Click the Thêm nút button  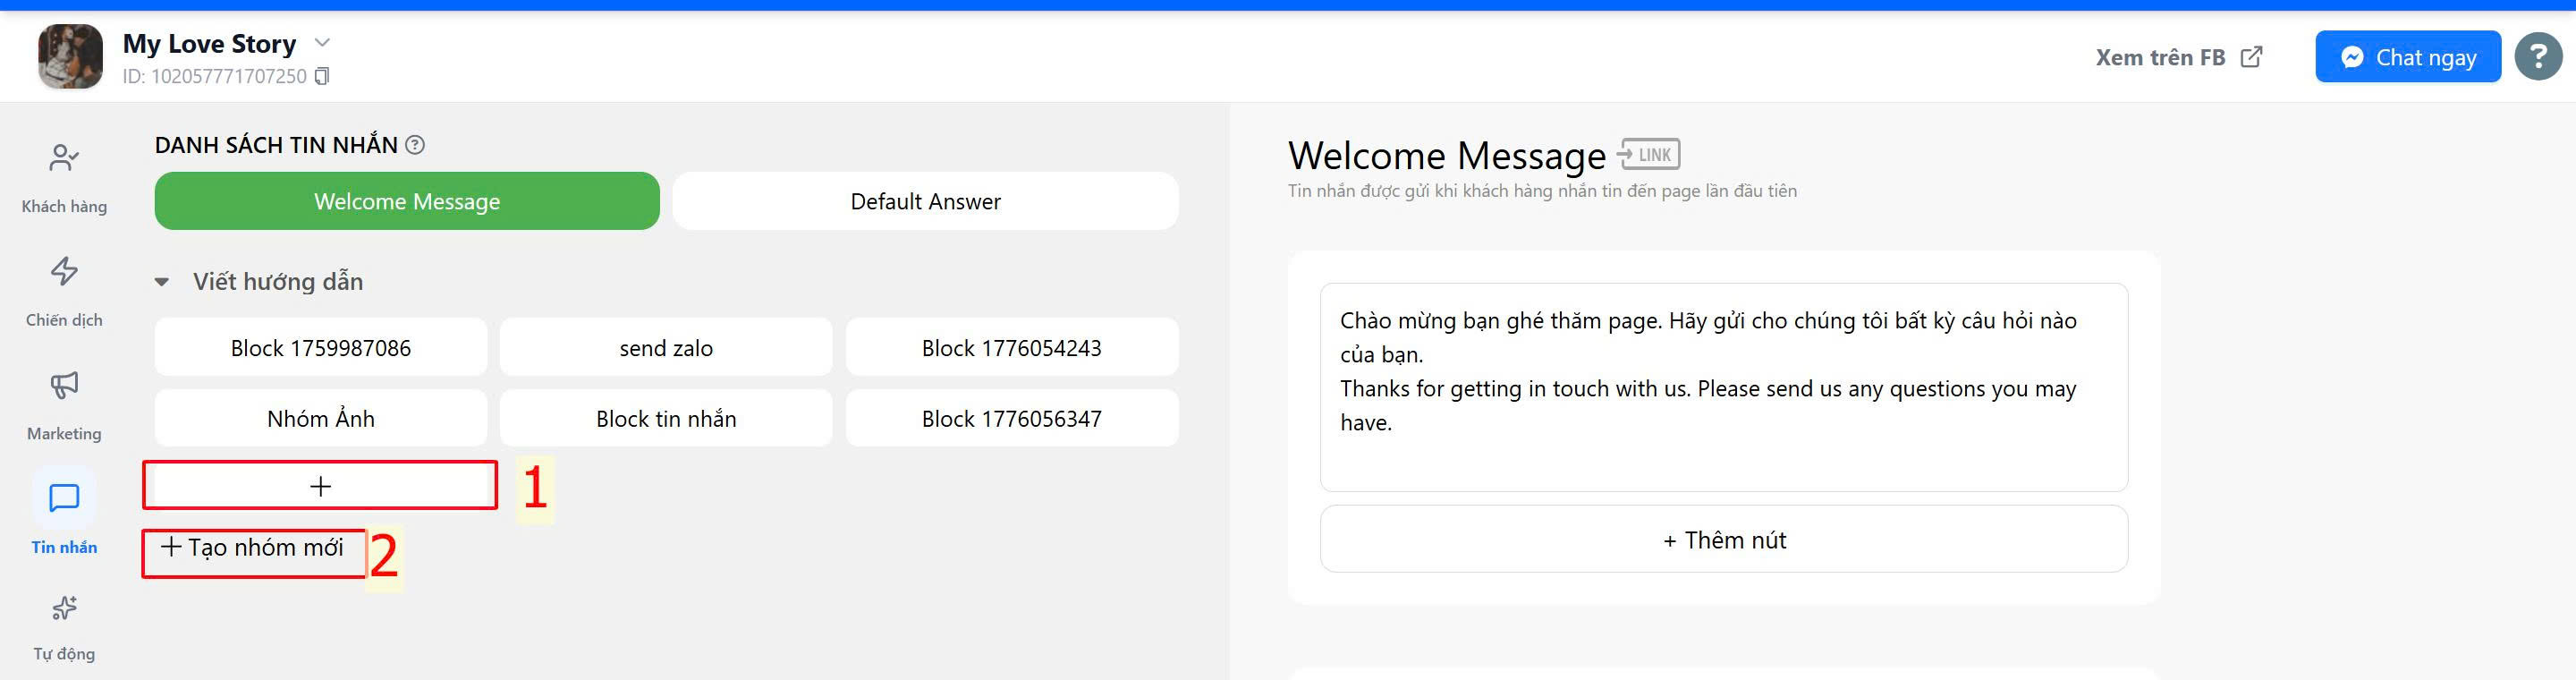coord(1724,539)
